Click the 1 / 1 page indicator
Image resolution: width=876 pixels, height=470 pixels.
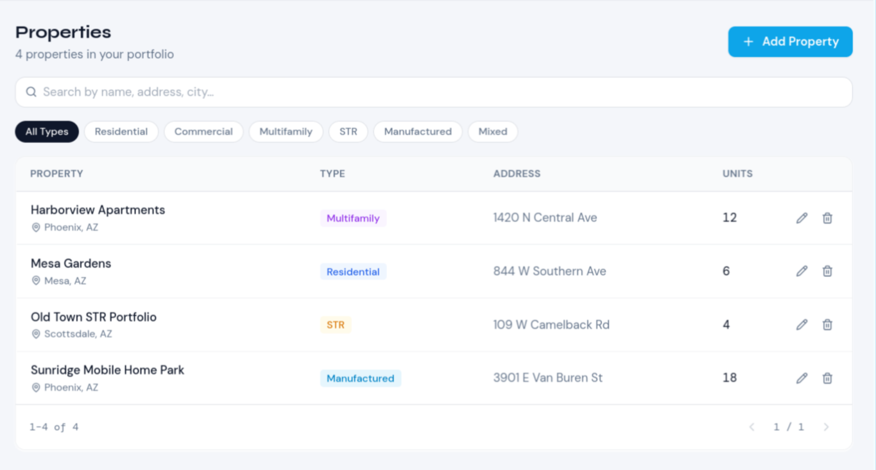(789, 427)
